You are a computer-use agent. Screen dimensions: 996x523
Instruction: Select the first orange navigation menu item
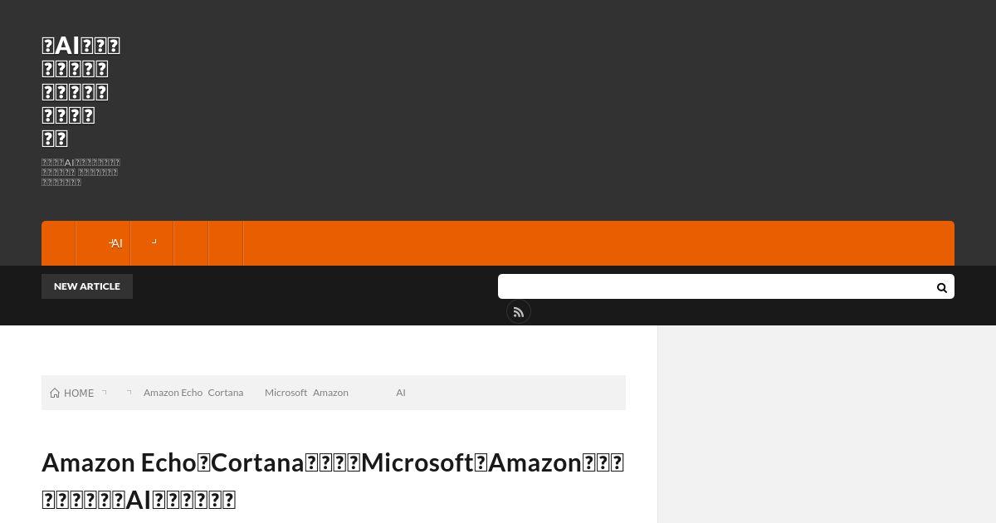coord(58,243)
